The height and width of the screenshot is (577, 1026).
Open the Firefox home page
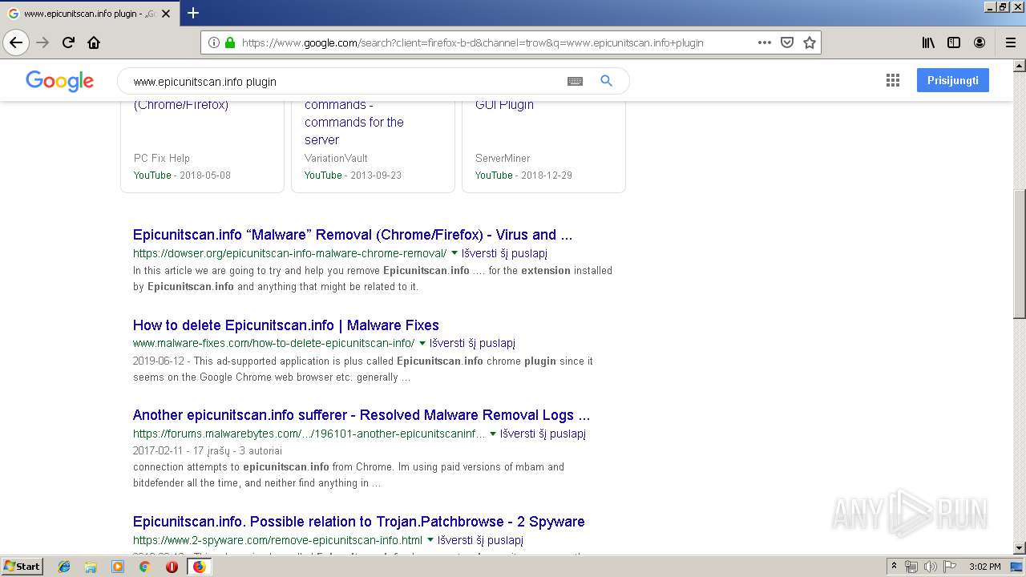pos(94,42)
